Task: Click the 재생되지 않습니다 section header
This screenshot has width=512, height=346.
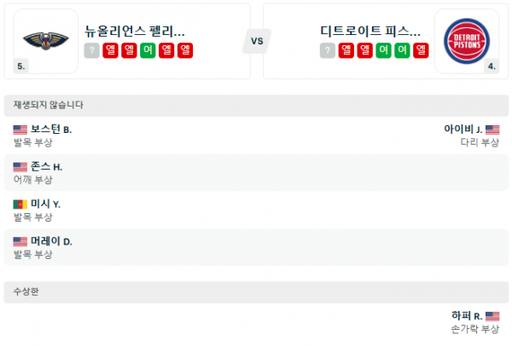Action: point(48,105)
